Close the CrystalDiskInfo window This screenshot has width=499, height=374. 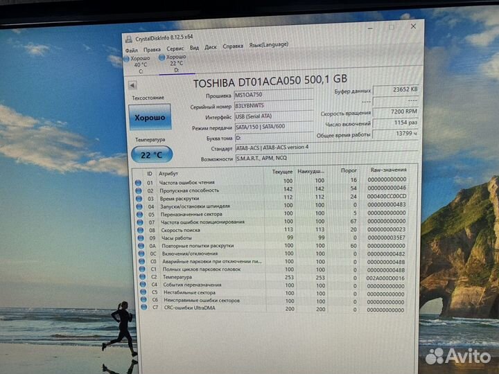[413, 26]
